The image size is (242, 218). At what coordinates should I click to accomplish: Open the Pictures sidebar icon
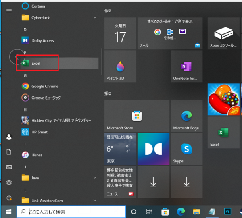[x=9, y=167]
